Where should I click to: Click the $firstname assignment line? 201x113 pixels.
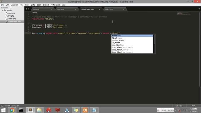(x=49, y=25)
